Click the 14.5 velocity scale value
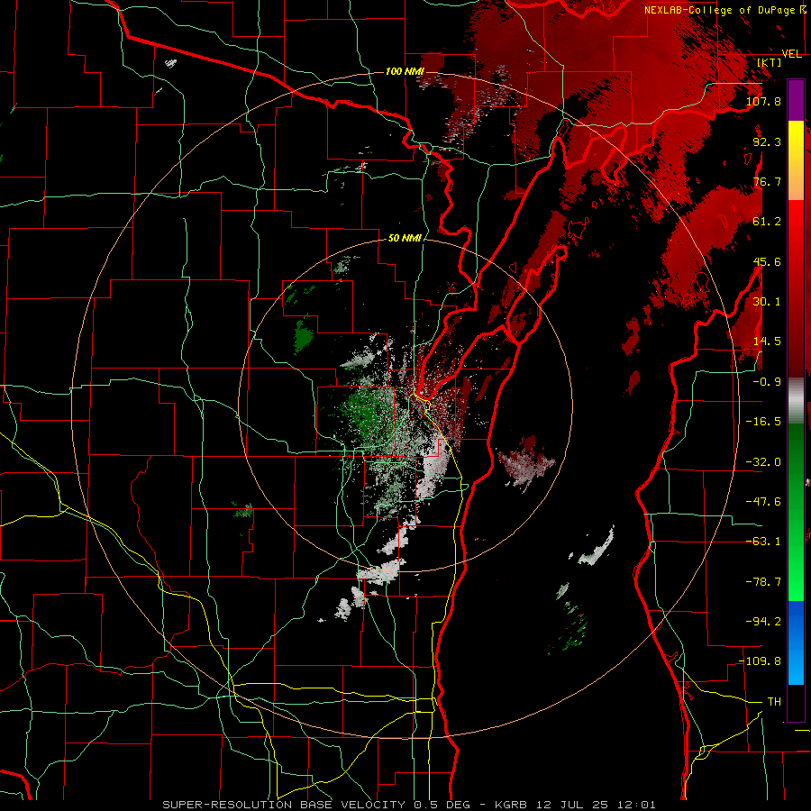811x811 pixels. tap(767, 342)
